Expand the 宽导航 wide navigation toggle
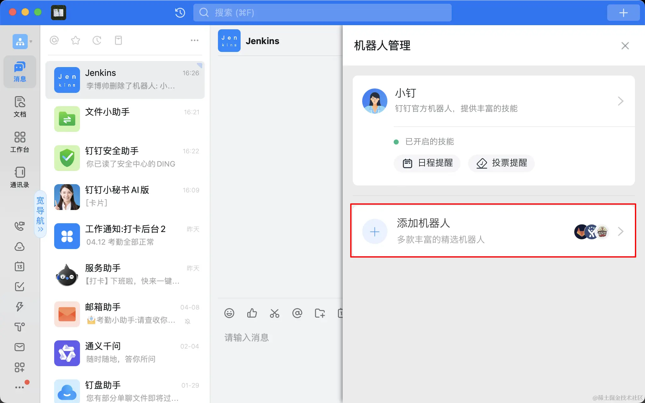This screenshot has width=645, height=403. tap(40, 214)
